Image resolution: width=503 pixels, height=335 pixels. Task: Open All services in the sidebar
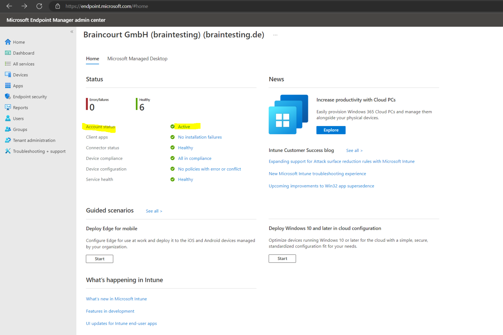24,64
